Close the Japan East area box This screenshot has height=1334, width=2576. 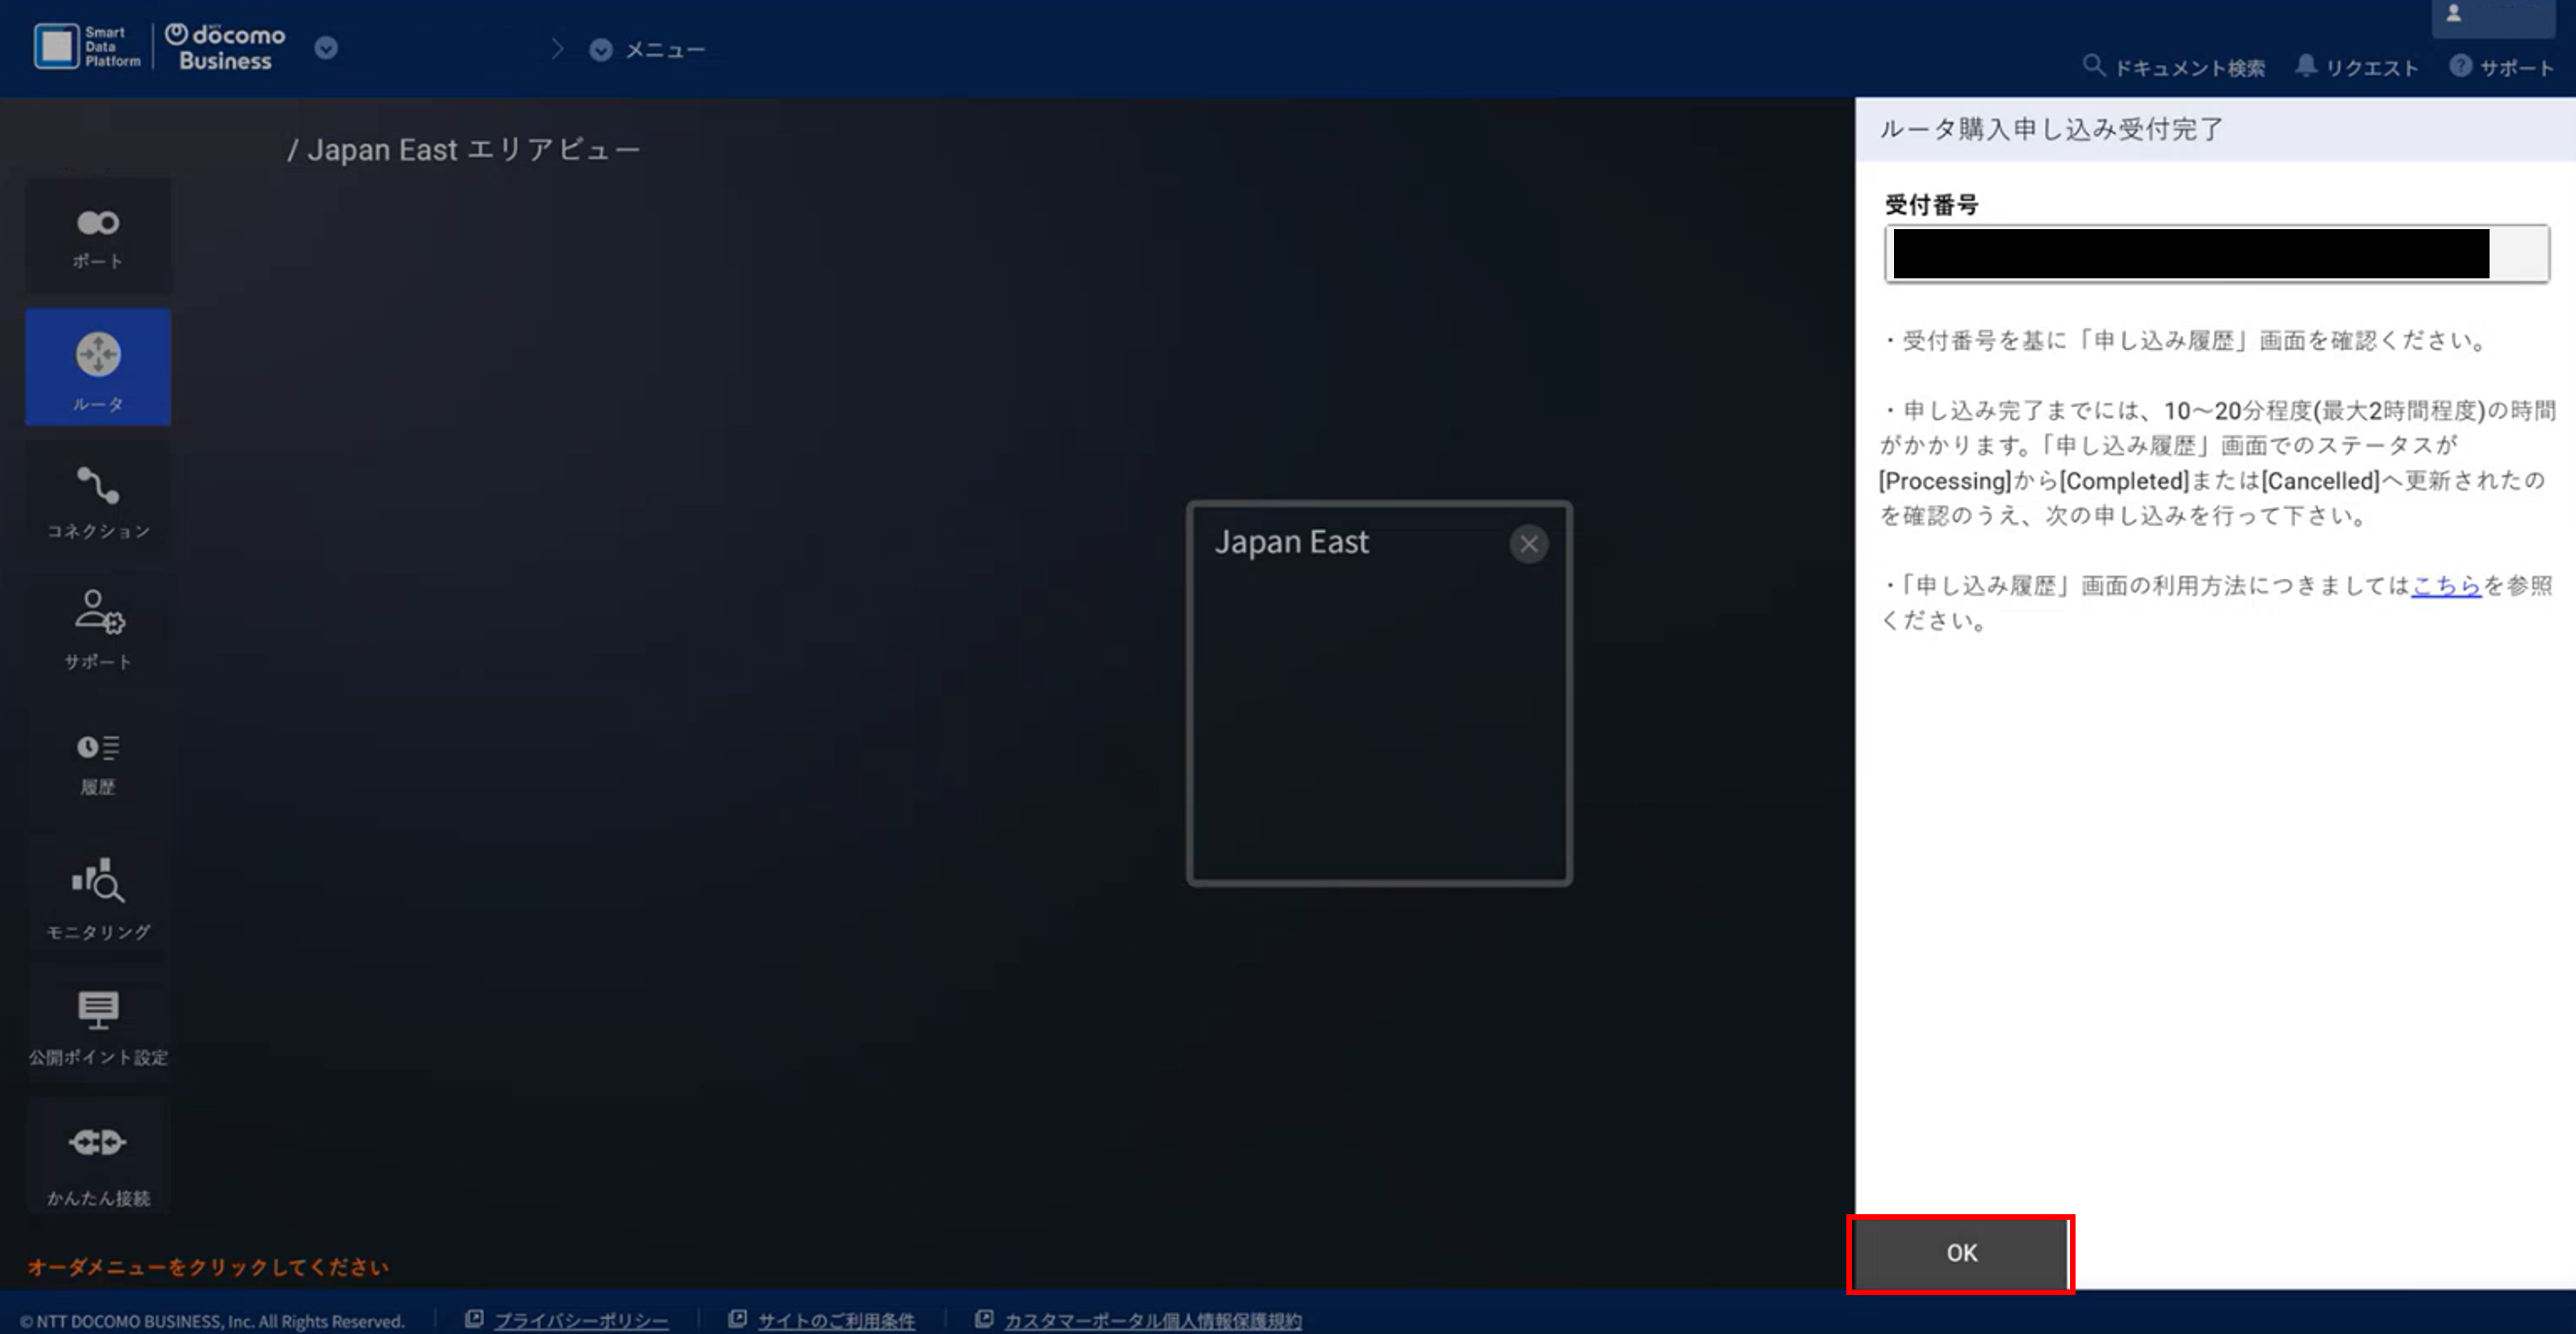click(x=1528, y=544)
